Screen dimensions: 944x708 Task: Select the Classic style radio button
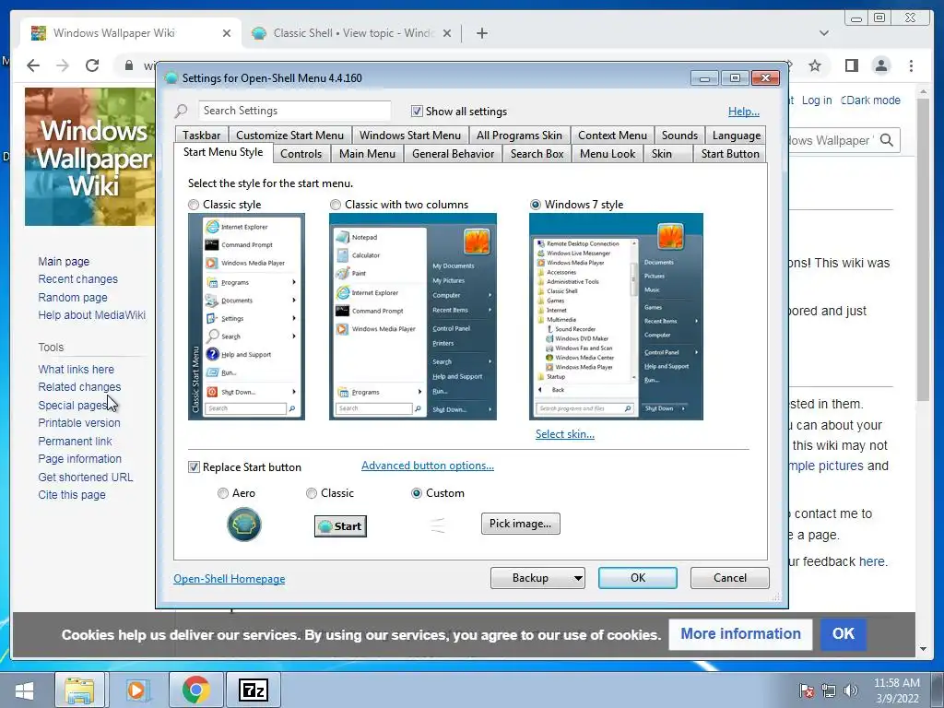[x=194, y=205]
